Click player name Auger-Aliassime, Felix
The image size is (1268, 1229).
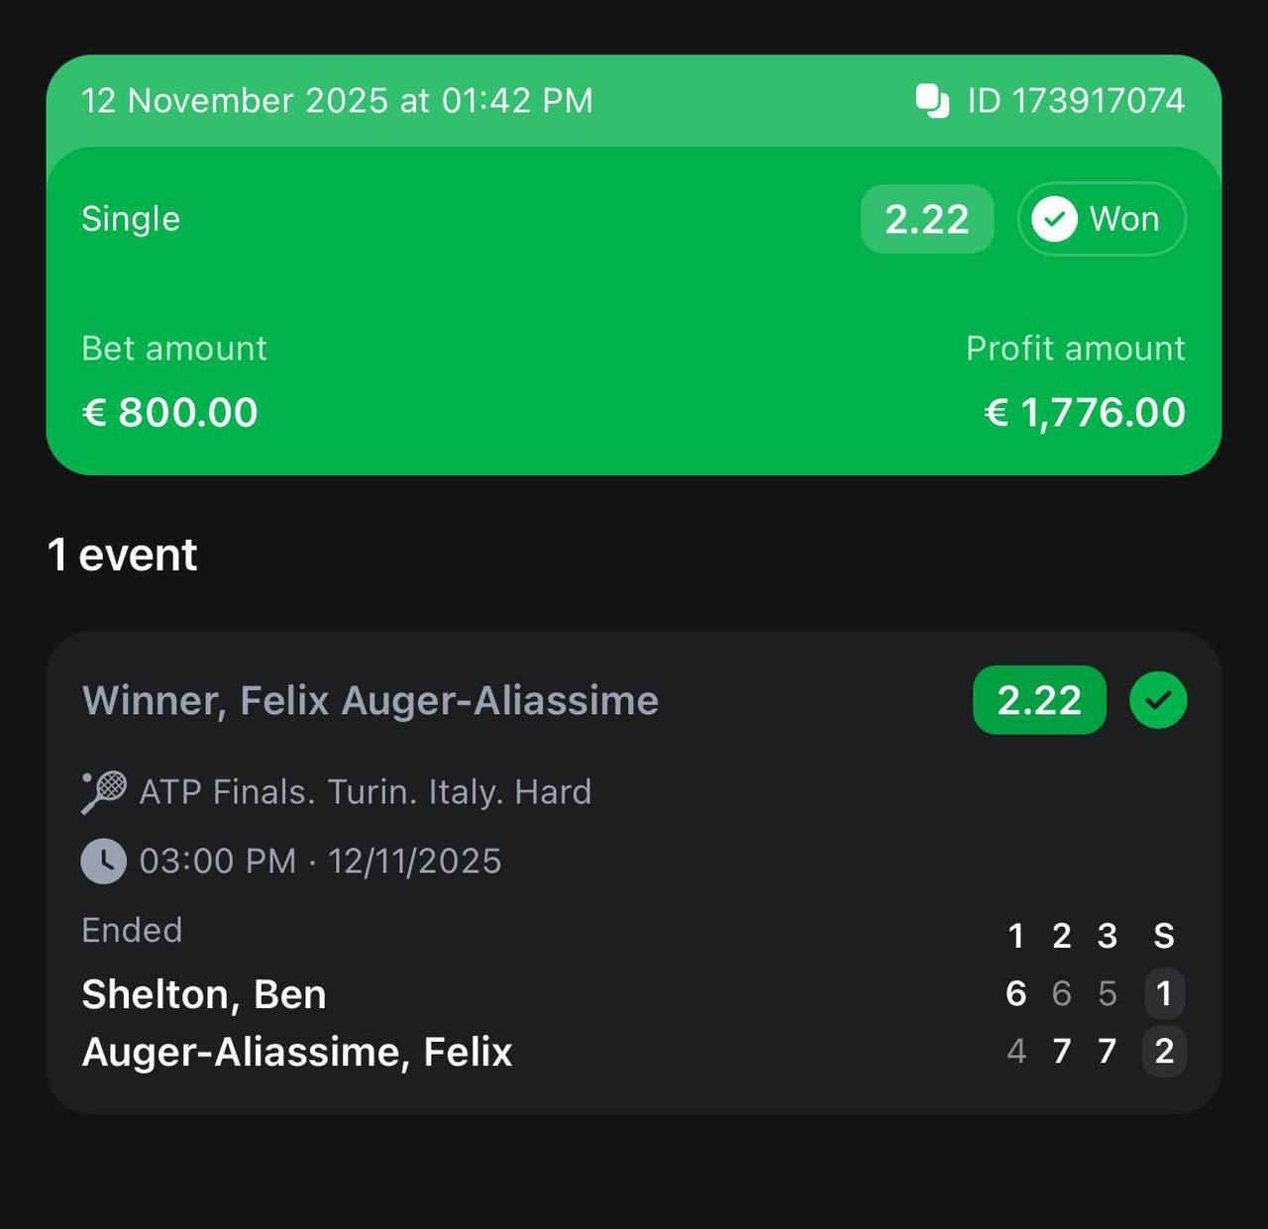pyautogui.click(x=297, y=1052)
